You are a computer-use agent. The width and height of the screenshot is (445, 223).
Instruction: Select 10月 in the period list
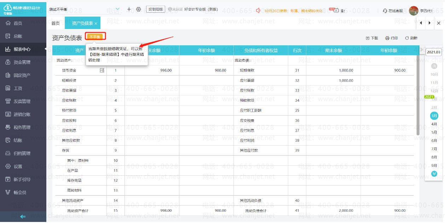tap(434, 75)
